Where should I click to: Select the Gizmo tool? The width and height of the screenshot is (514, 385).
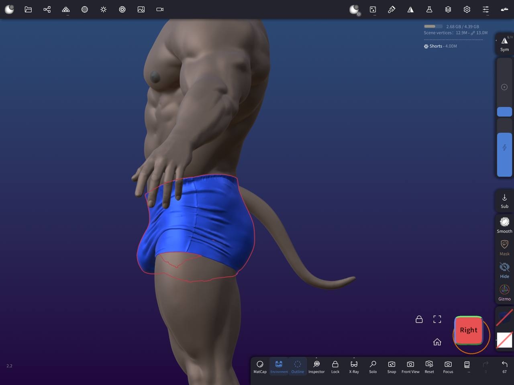pyautogui.click(x=504, y=292)
